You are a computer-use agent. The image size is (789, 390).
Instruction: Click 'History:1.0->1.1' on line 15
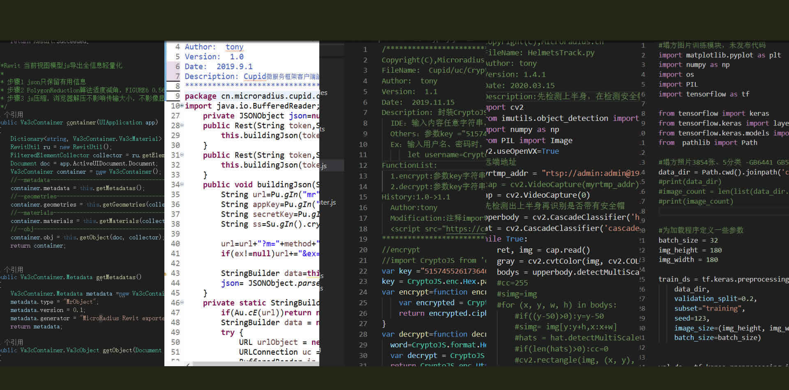pyautogui.click(x=416, y=197)
